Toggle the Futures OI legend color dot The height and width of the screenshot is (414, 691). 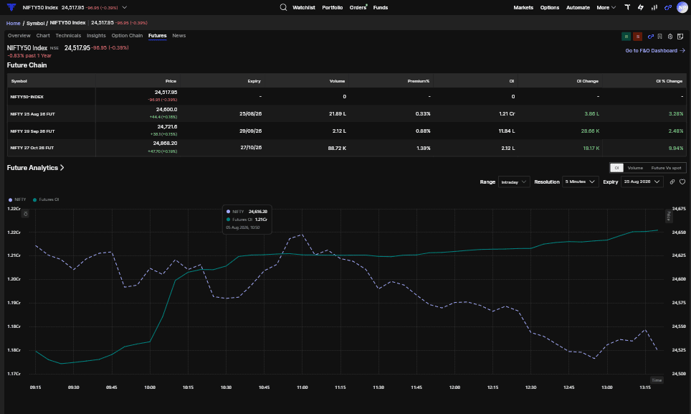coord(35,199)
